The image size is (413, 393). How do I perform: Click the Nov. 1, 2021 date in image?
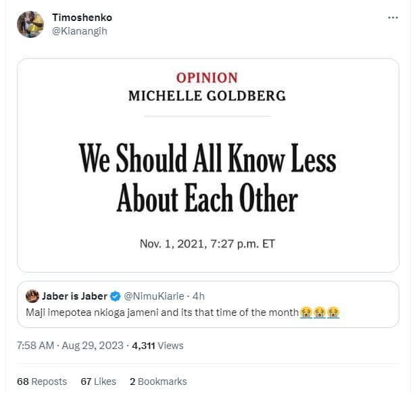(x=207, y=244)
